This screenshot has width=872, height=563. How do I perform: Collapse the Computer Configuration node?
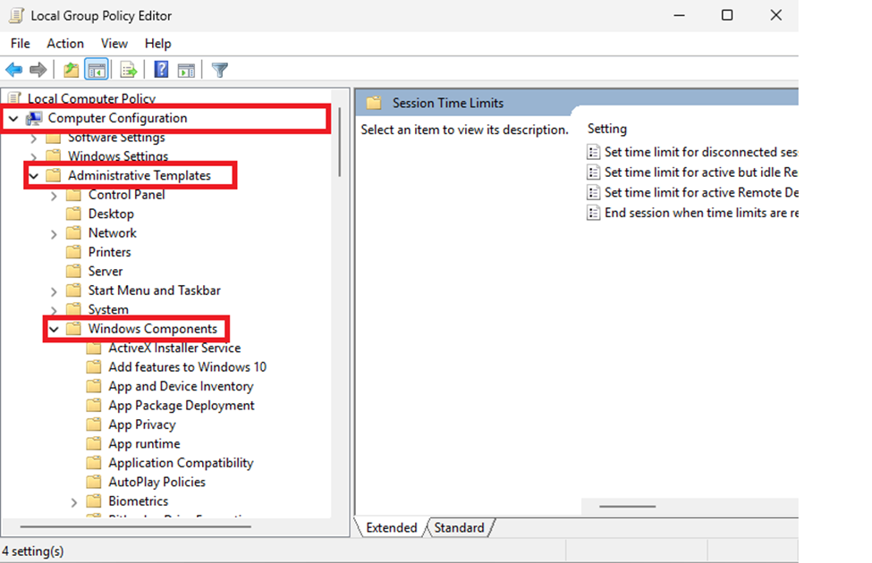pyautogui.click(x=13, y=117)
